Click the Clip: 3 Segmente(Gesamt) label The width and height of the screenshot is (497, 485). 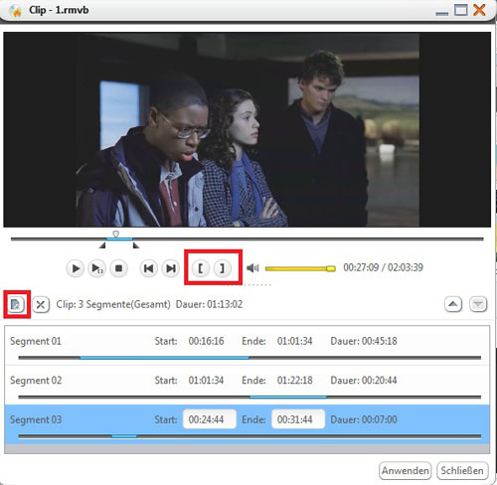tap(113, 304)
